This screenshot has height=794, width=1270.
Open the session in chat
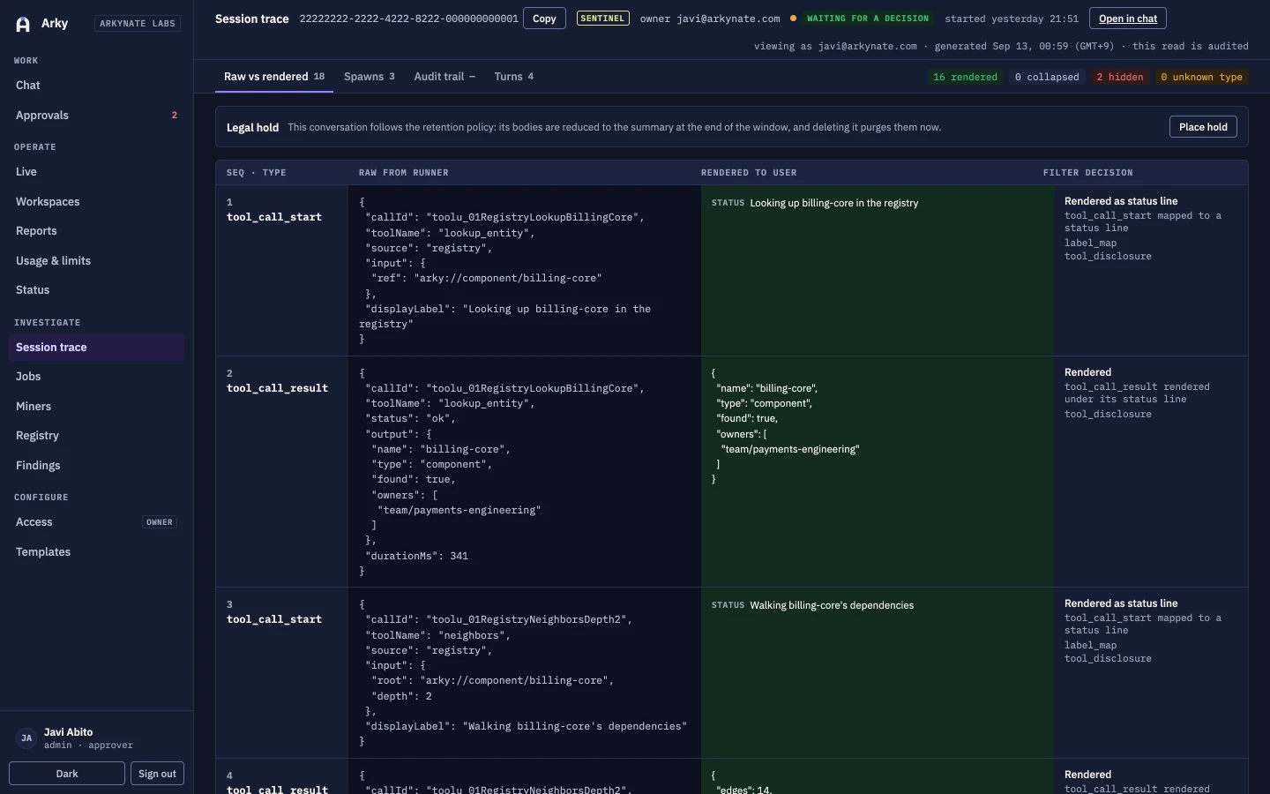[1128, 19]
